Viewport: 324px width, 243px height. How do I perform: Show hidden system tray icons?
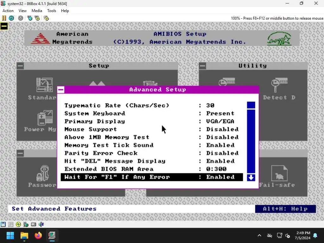259,235
